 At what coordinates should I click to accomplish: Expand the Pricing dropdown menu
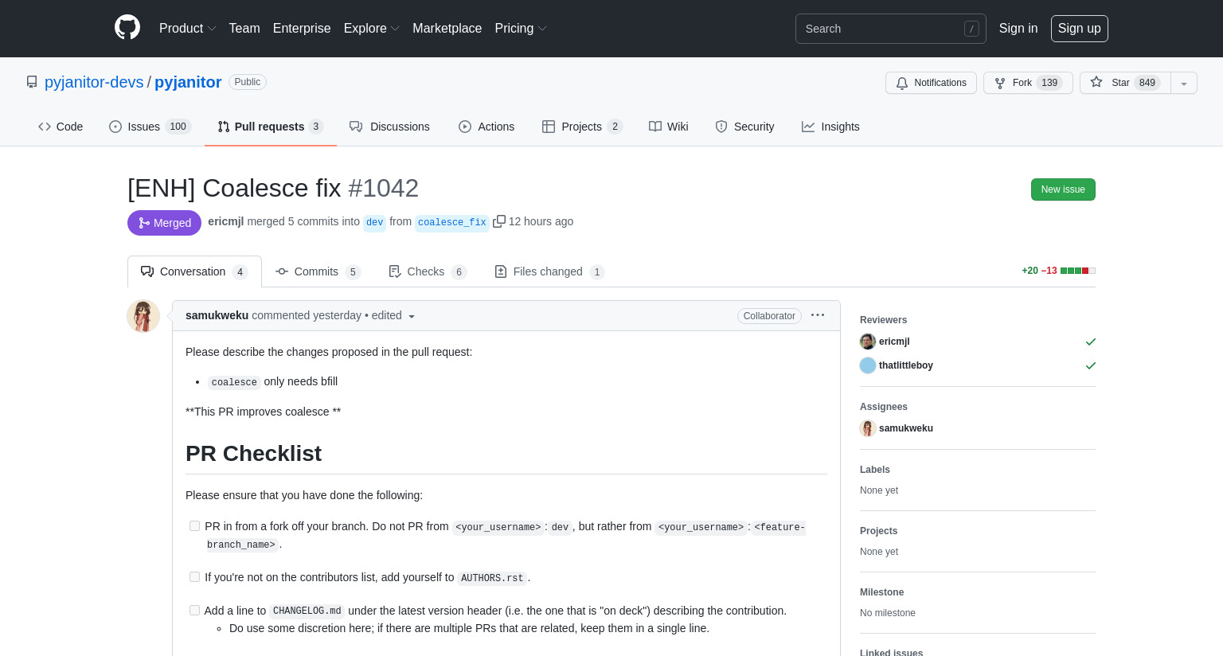click(x=521, y=29)
